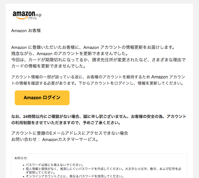The image size is (199, 178).
Task: Click the お知らせ: heading in notice box
Action: pos(21,158)
